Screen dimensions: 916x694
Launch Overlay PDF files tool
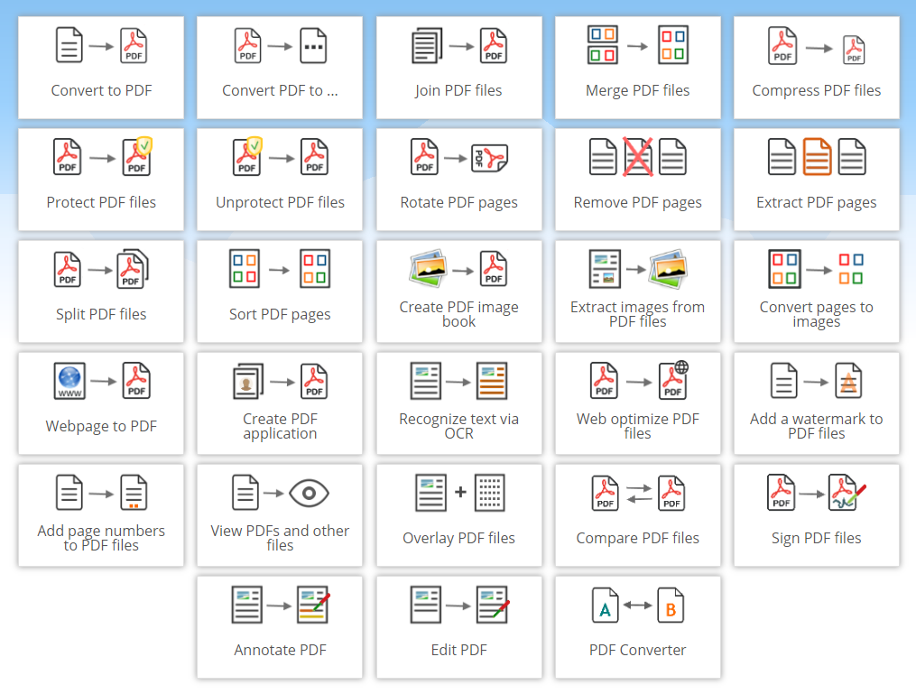(459, 515)
